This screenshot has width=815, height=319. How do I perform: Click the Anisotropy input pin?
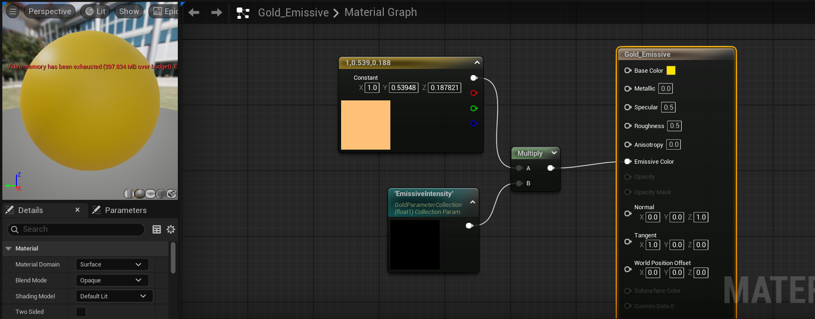(x=628, y=144)
